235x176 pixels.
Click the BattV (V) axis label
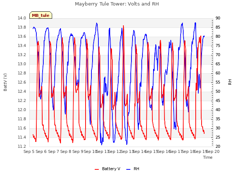[x=5, y=82]
